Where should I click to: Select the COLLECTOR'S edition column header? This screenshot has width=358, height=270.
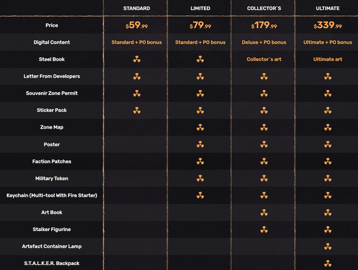tap(264, 8)
